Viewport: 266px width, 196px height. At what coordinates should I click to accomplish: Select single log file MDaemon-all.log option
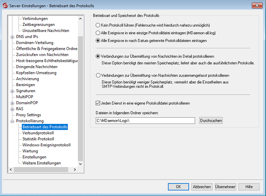[98, 33]
